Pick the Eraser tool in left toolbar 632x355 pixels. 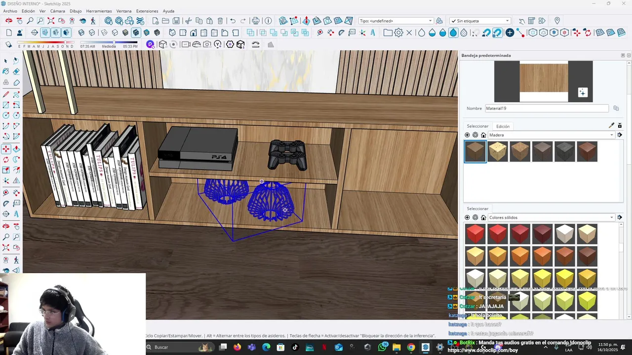tap(16, 71)
